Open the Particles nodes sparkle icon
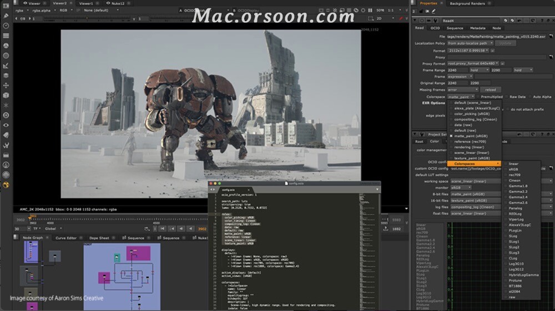This screenshot has height=311, width=555. pos(6,105)
